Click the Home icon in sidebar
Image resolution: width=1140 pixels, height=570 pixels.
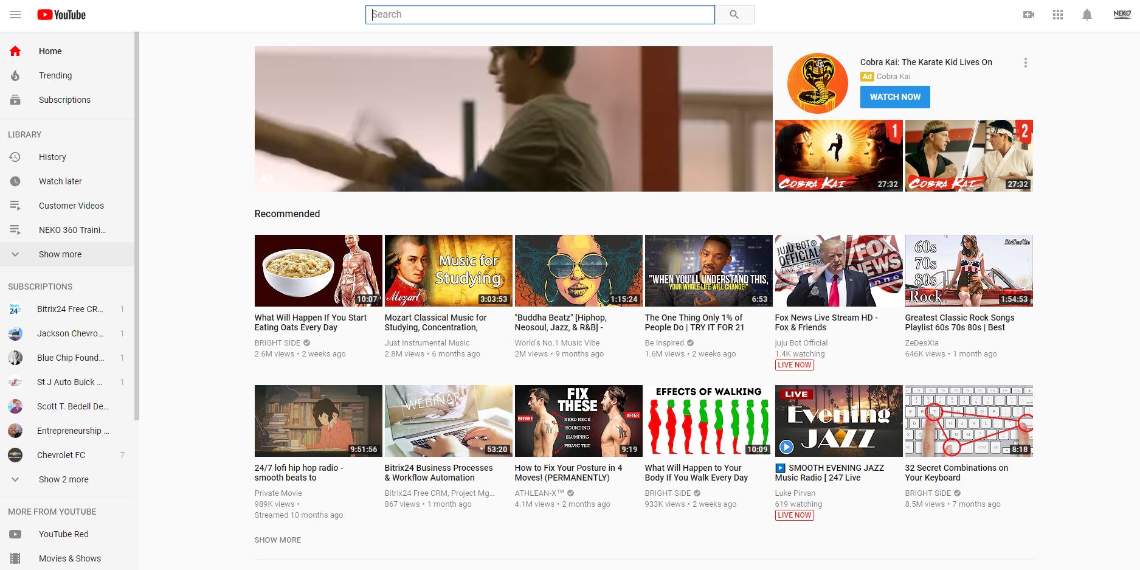(15, 51)
